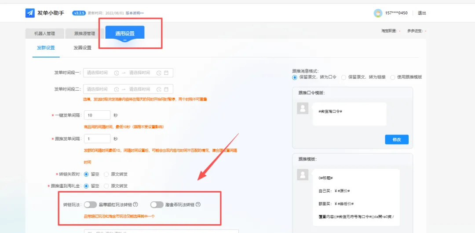Click the 多多进宝 status text

[417, 31]
